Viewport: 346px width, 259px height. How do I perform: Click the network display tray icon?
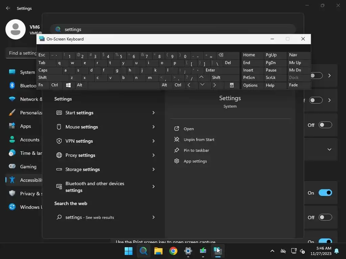(294, 251)
